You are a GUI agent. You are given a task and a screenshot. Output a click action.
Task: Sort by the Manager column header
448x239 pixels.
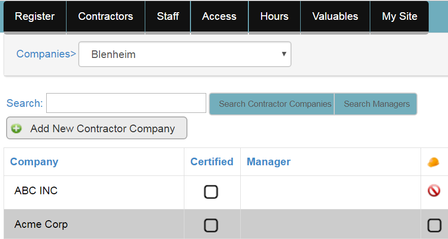click(269, 162)
